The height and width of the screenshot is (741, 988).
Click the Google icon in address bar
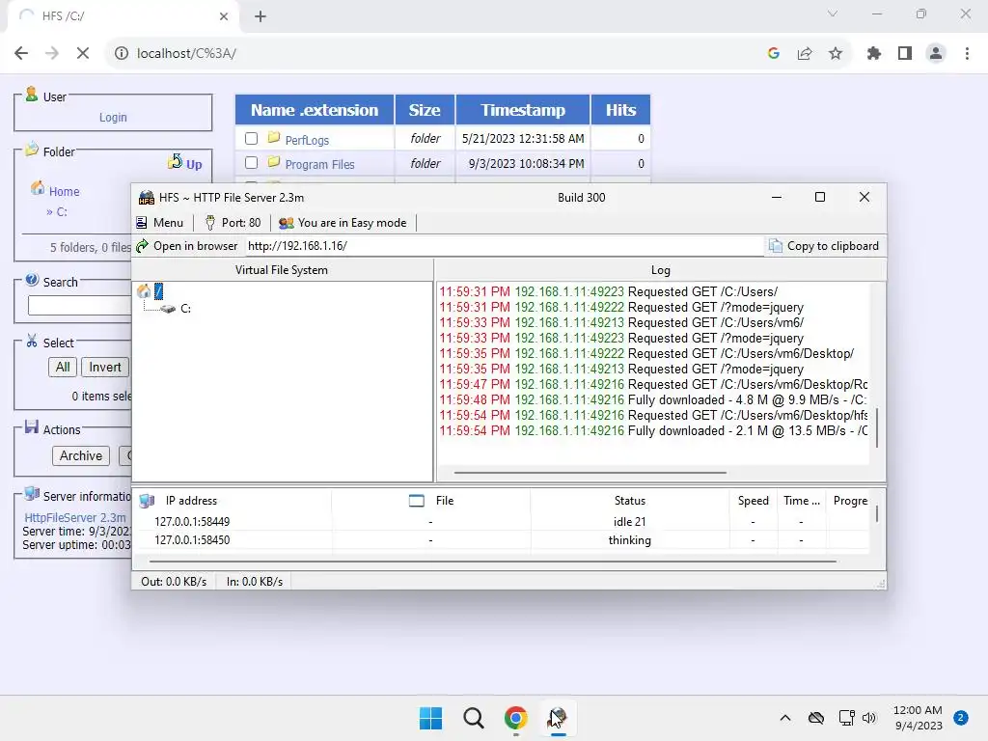(x=774, y=54)
